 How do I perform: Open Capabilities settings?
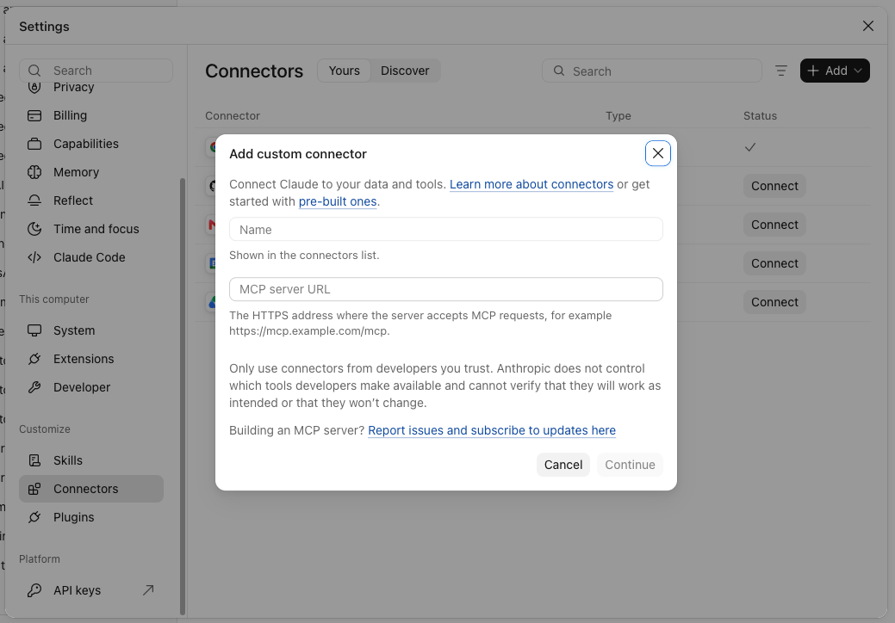[91, 144]
